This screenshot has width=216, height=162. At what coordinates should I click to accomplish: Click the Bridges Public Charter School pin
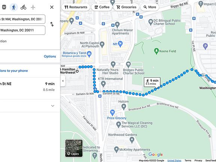pyautogui.click(x=128, y=64)
